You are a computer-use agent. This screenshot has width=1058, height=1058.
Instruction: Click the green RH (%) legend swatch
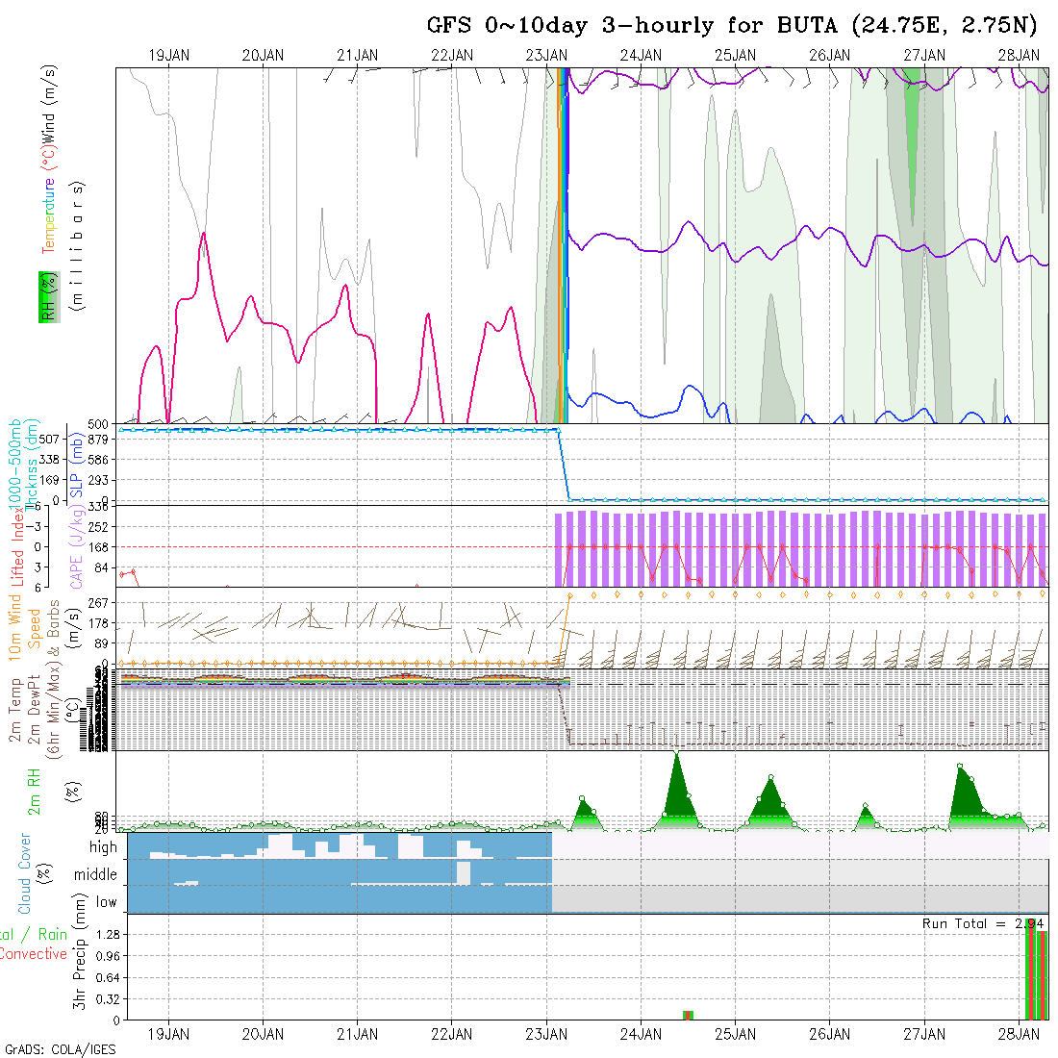[46, 296]
